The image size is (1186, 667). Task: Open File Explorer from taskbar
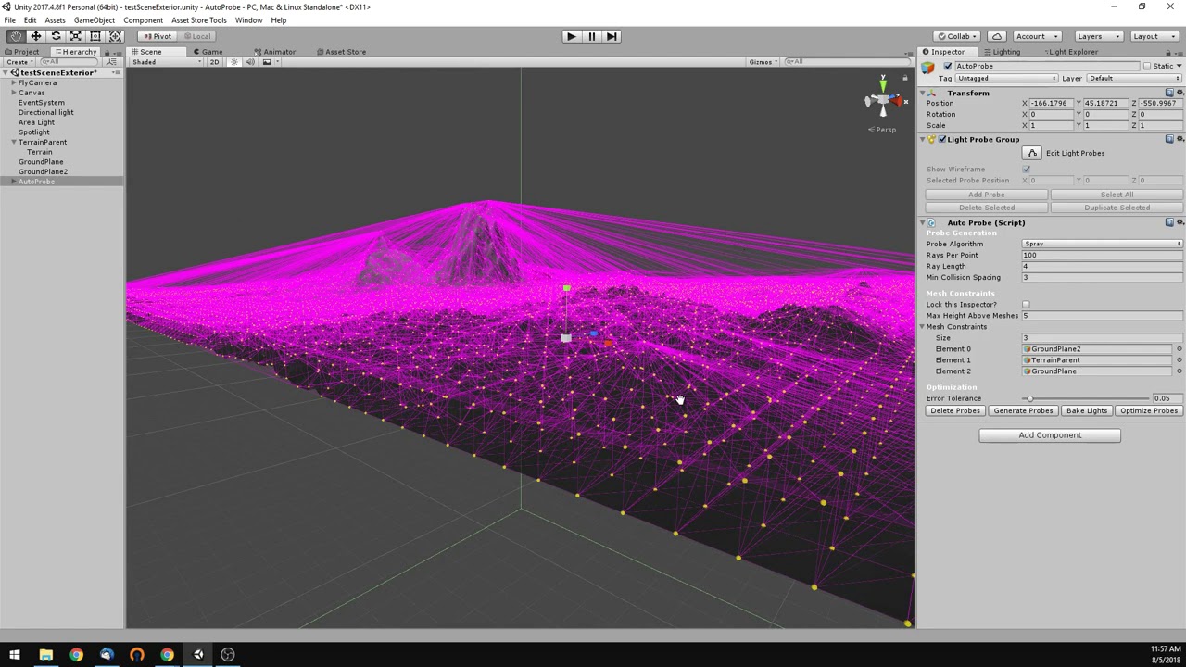click(45, 655)
